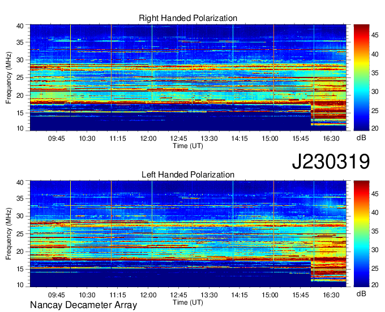385x312 pixels.
Task: Select the J230319 observation label
Action: pyautogui.click(x=331, y=162)
